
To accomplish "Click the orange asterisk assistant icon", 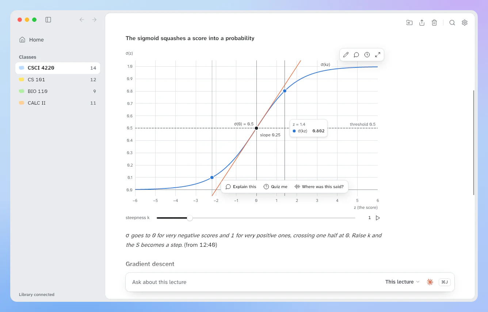I will click(x=430, y=282).
